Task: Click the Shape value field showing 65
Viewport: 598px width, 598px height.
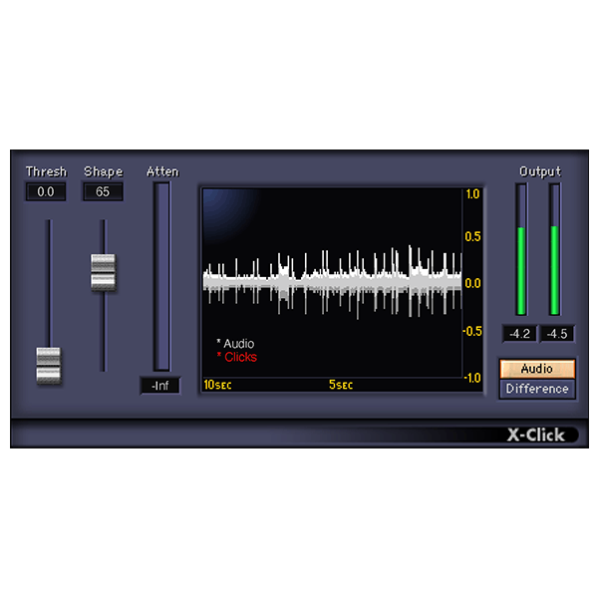Action: 103,191
